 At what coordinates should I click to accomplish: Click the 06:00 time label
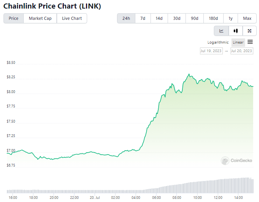tap(156, 198)
